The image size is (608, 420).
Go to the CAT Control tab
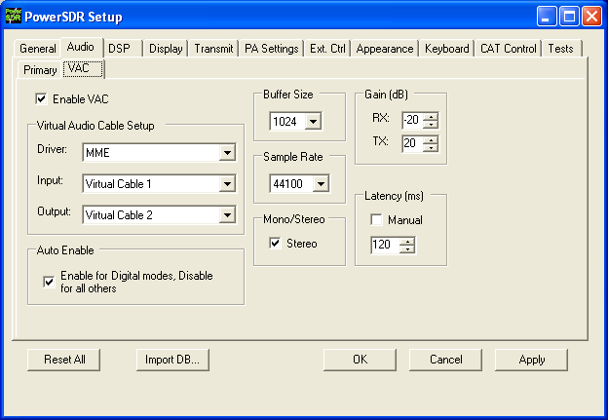coord(507,49)
